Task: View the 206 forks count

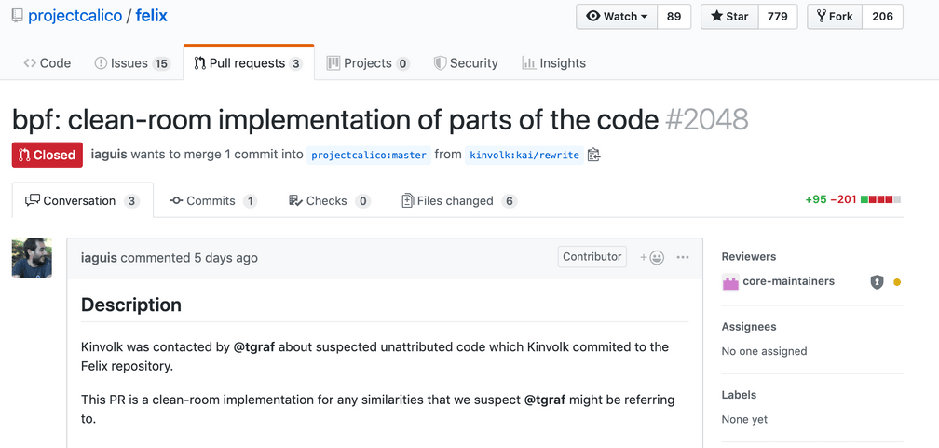Action: coord(883,17)
